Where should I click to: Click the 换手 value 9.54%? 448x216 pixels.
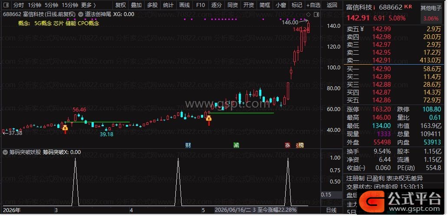(382, 151)
